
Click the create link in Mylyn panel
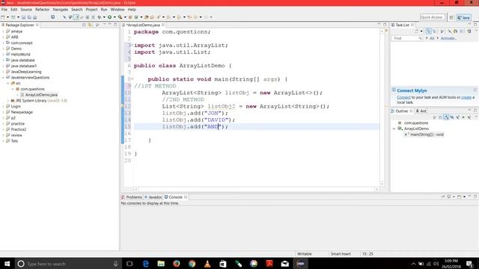[x=466, y=97]
